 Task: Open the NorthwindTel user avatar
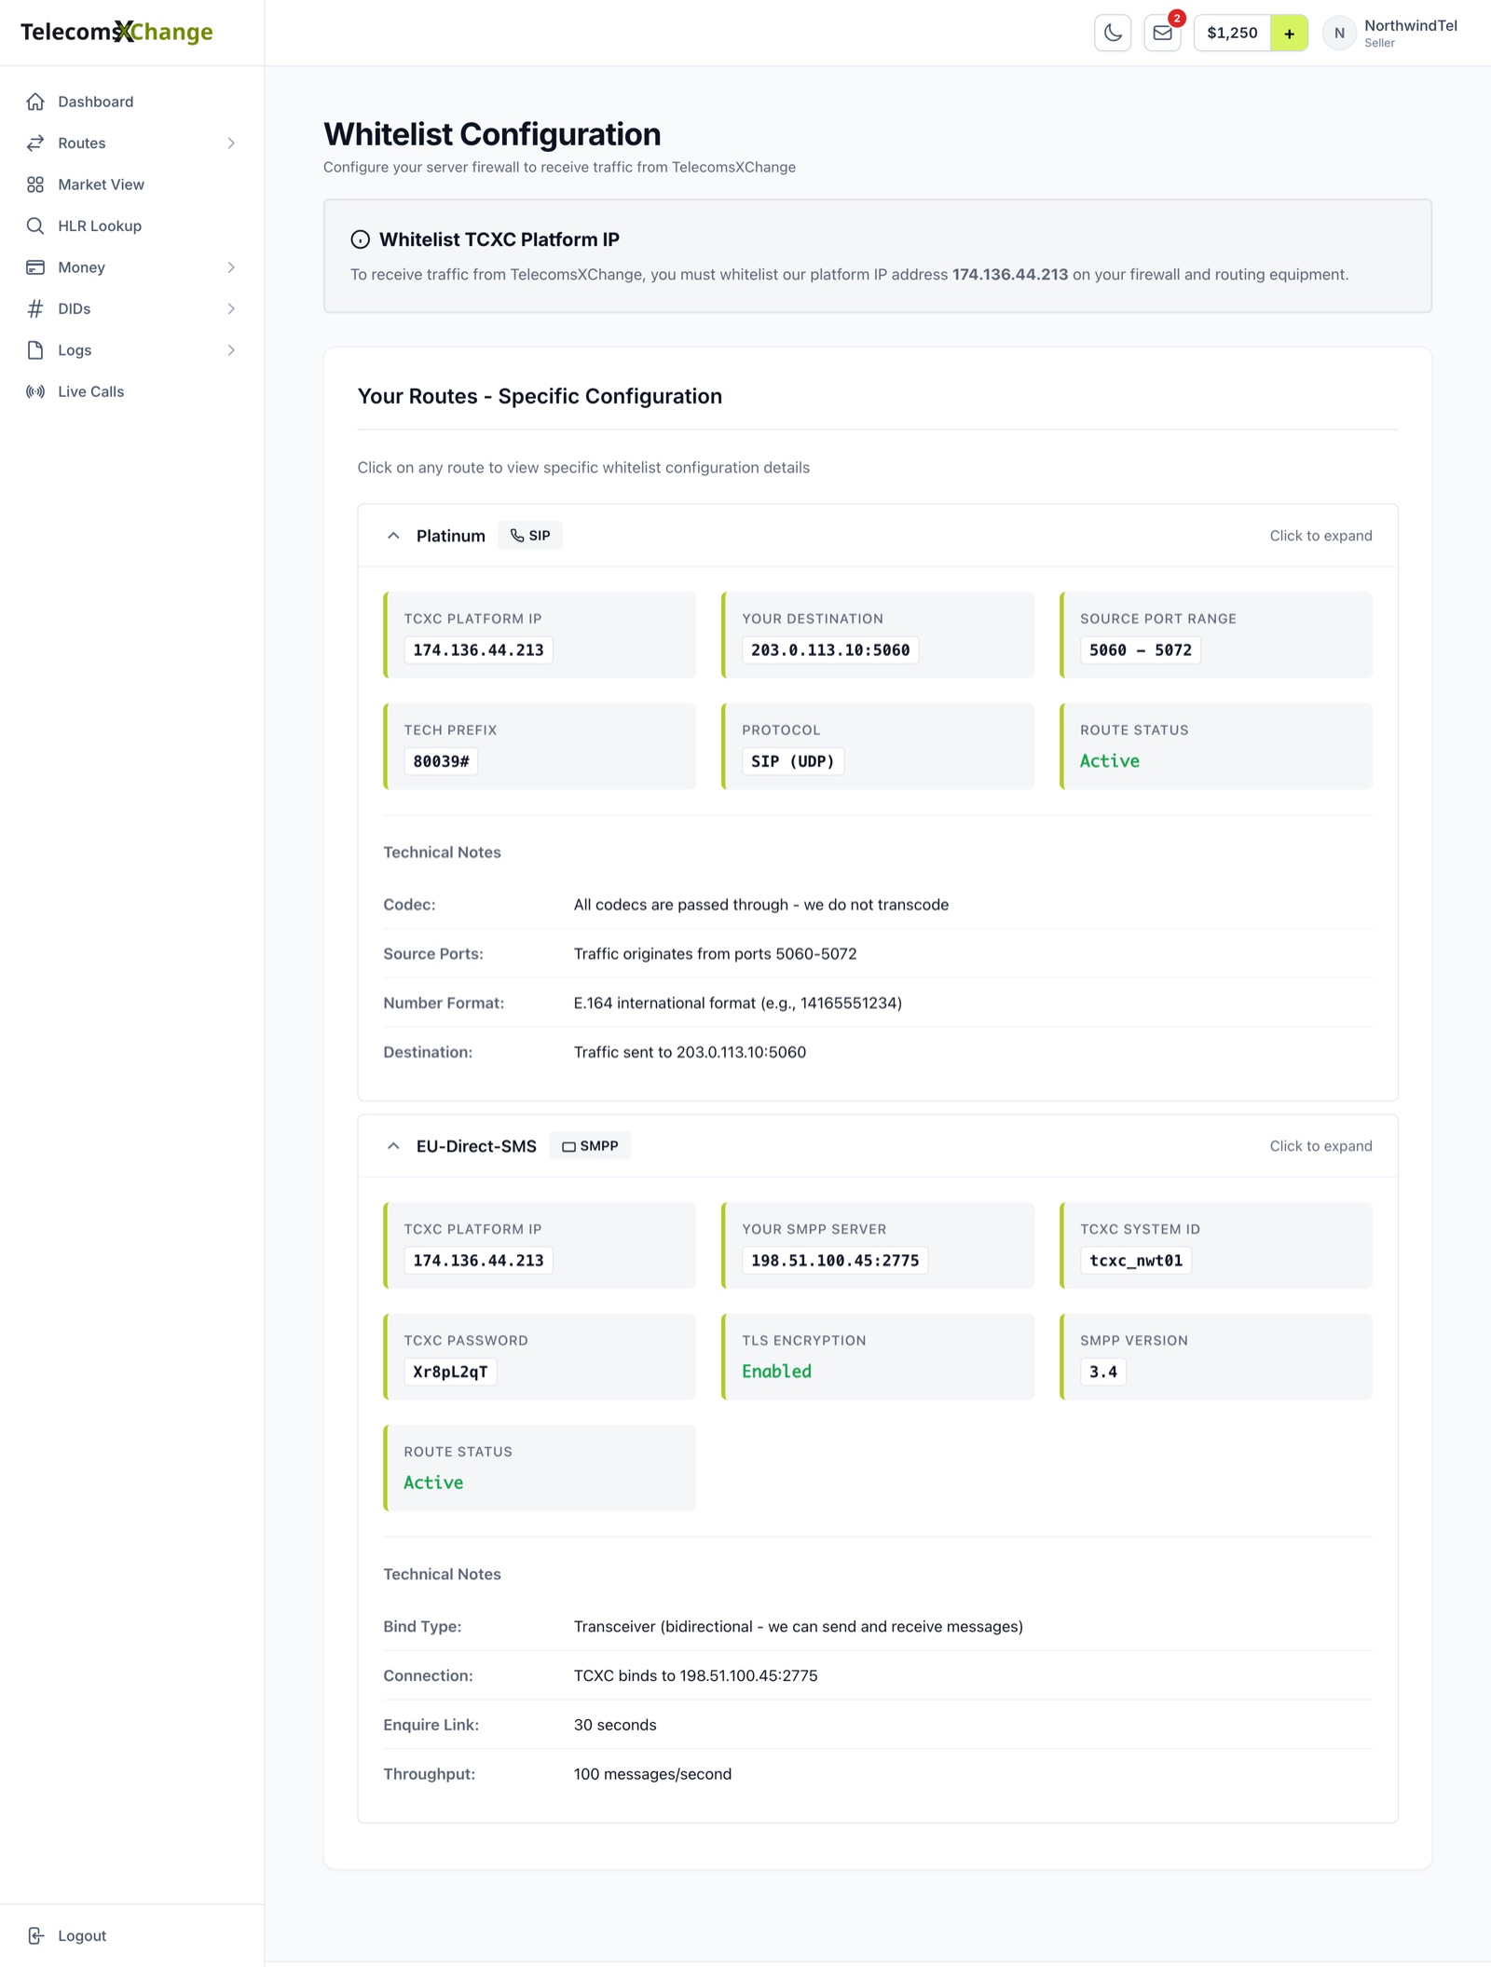pyautogui.click(x=1339, y=33)
